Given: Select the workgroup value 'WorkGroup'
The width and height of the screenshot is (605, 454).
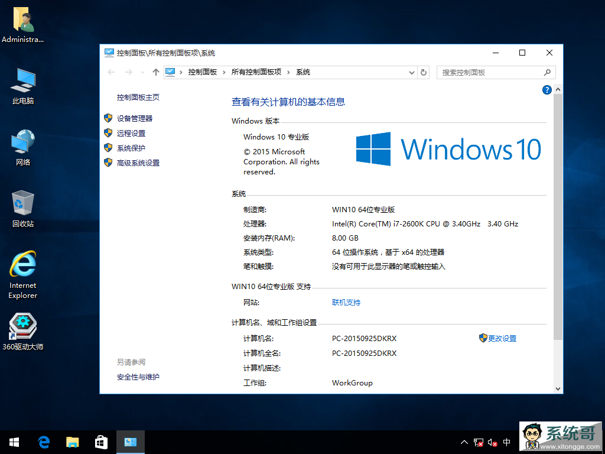Looking at the screenshot, I should pyautogui.click(x=352, y=383).
